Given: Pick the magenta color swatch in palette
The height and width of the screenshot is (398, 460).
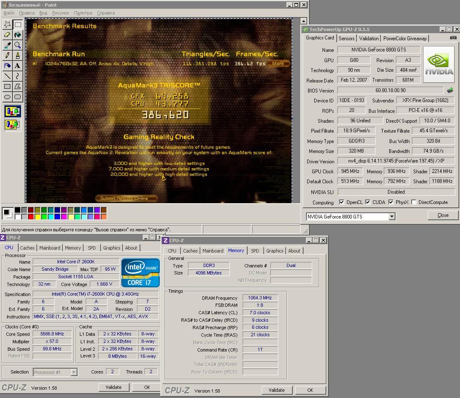Looking at the screenshot, I should coord(64,217).
